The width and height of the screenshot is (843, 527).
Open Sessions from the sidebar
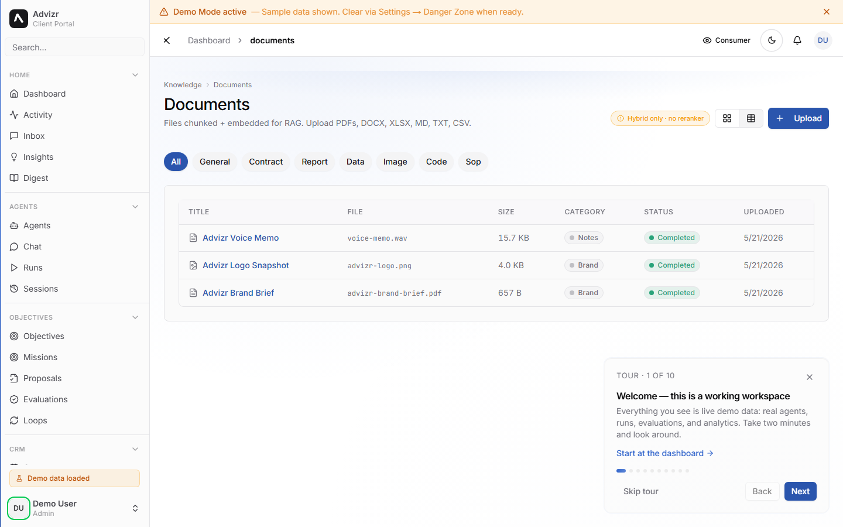tap(74, 289)
